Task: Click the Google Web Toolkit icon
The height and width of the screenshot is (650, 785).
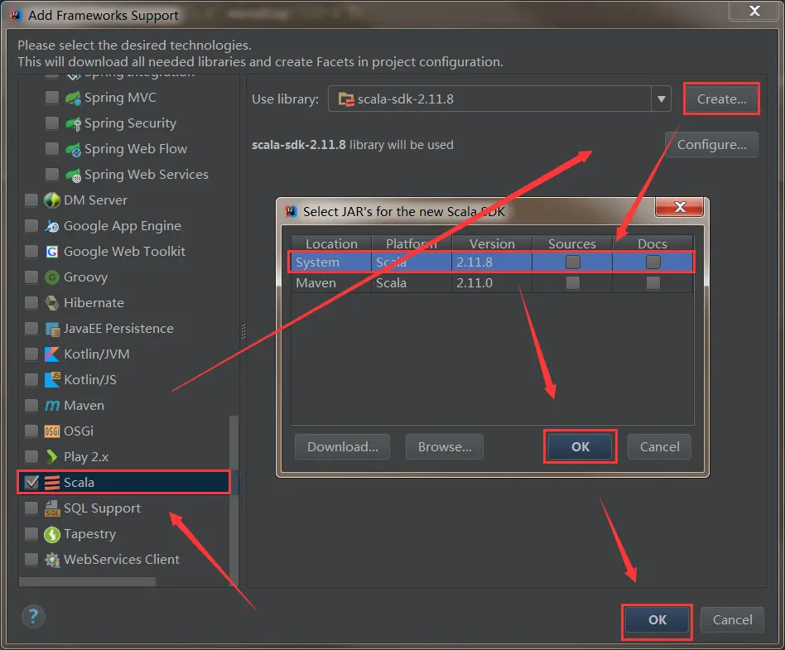Action: [52, 252]
